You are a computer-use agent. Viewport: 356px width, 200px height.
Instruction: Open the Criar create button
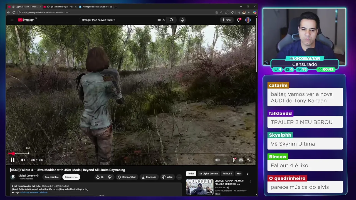tap(227, 20)
